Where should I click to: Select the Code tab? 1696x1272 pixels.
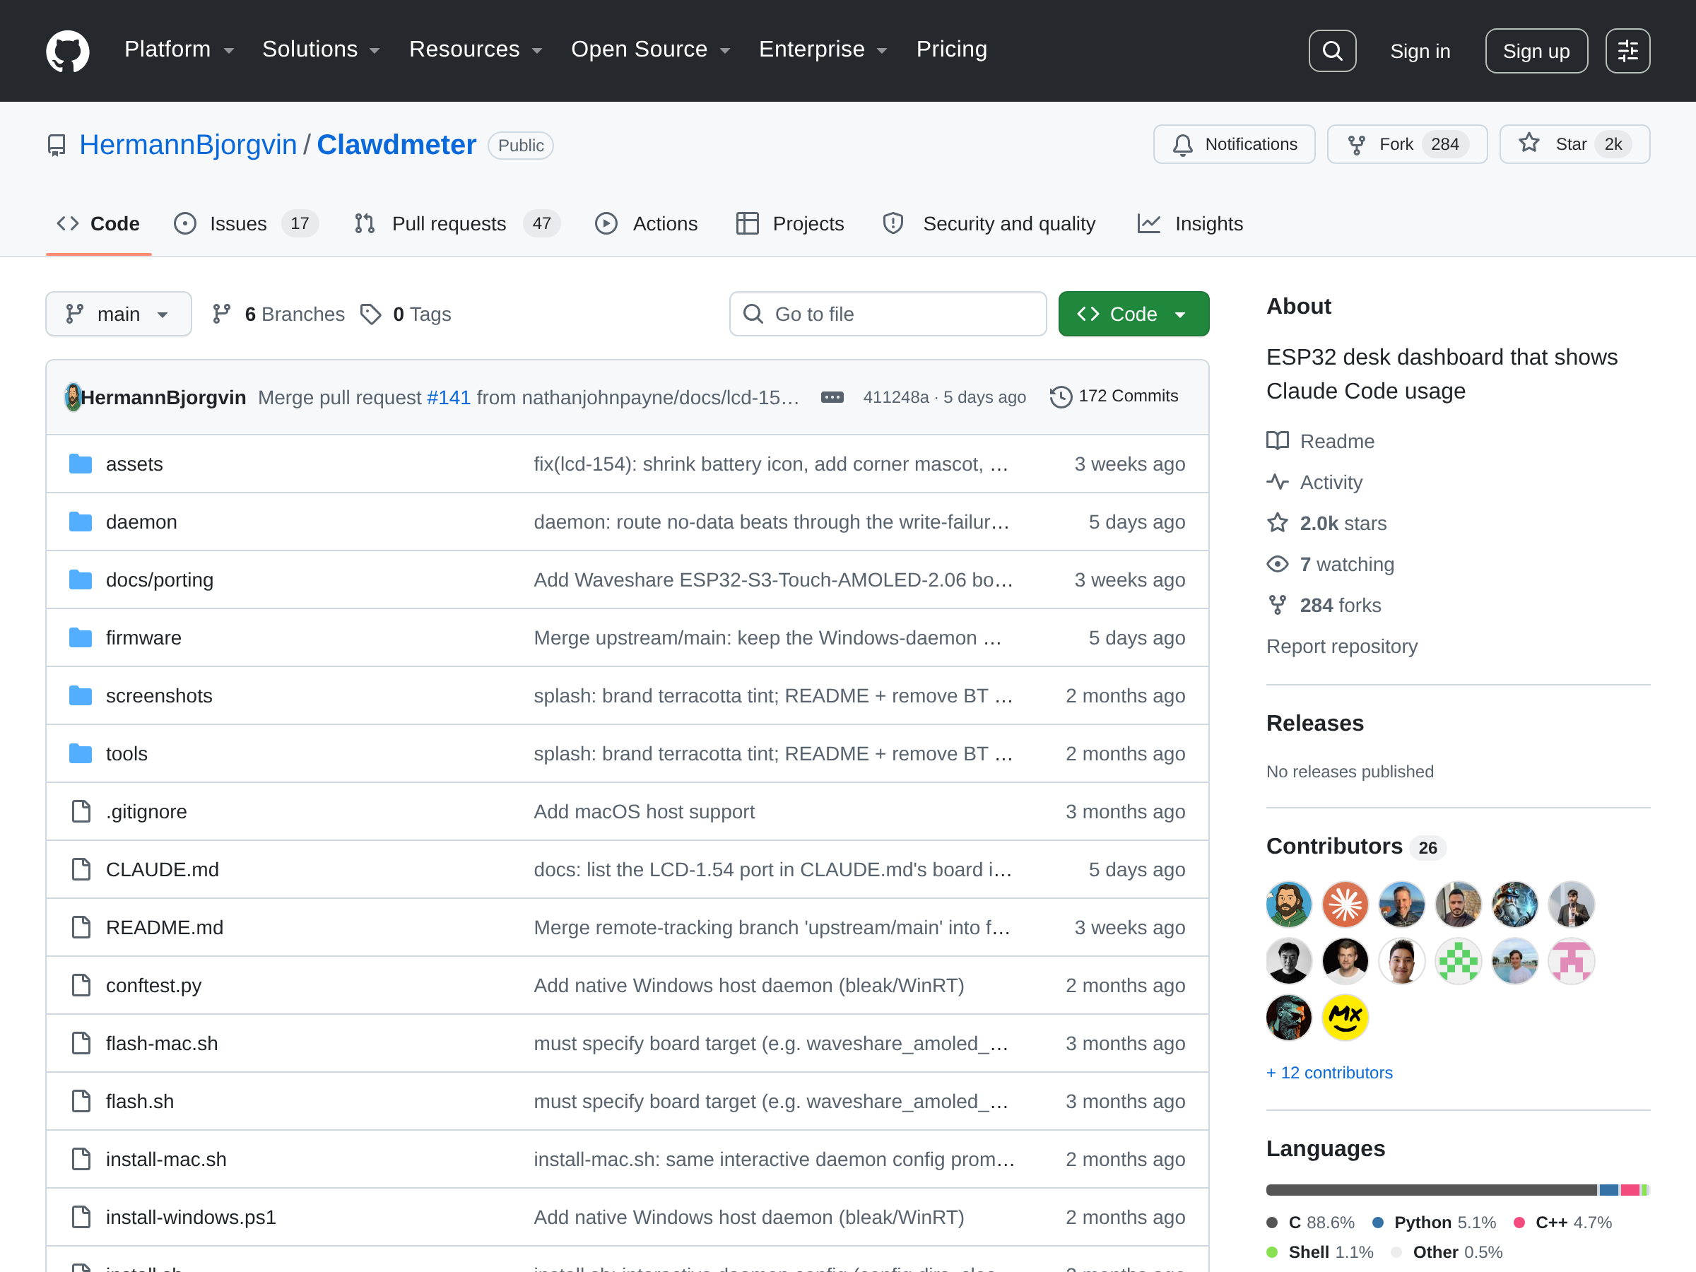[98, 224]
